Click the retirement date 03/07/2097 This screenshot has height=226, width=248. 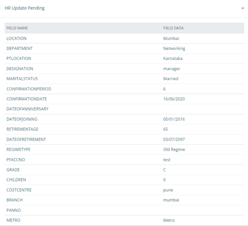point(174,140)
